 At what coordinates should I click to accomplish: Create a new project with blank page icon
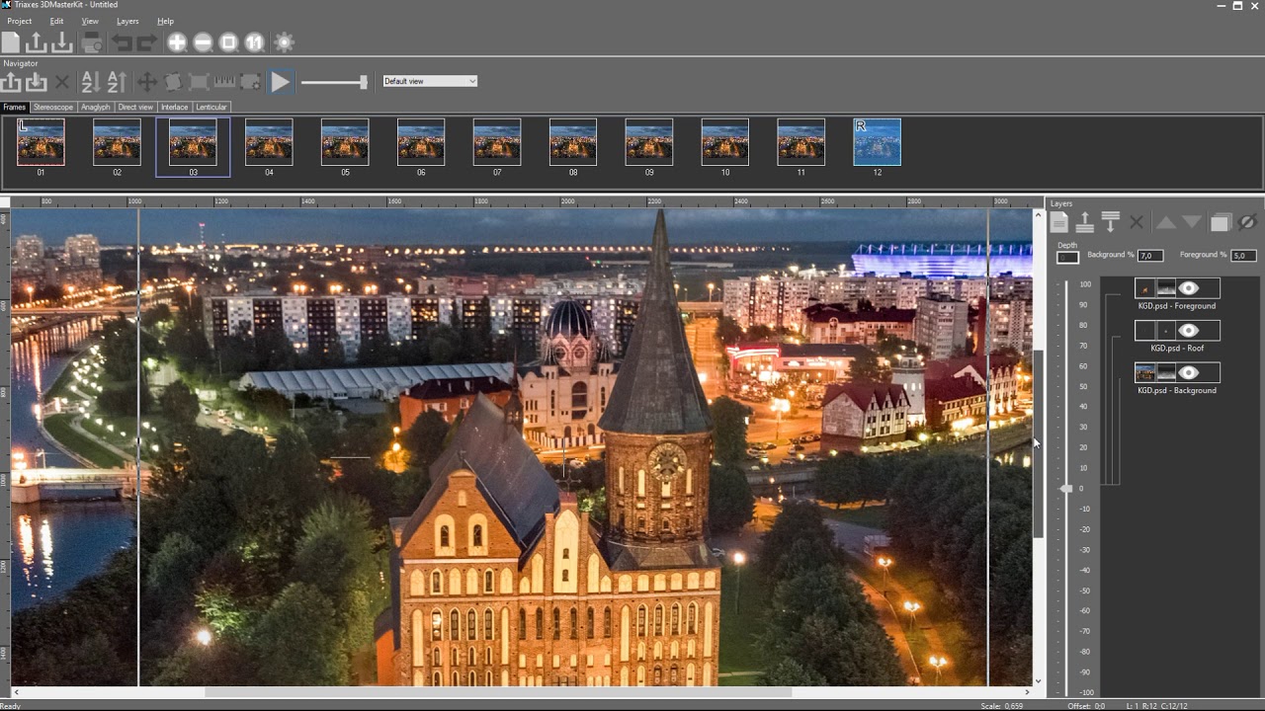[x=11, y=42]
